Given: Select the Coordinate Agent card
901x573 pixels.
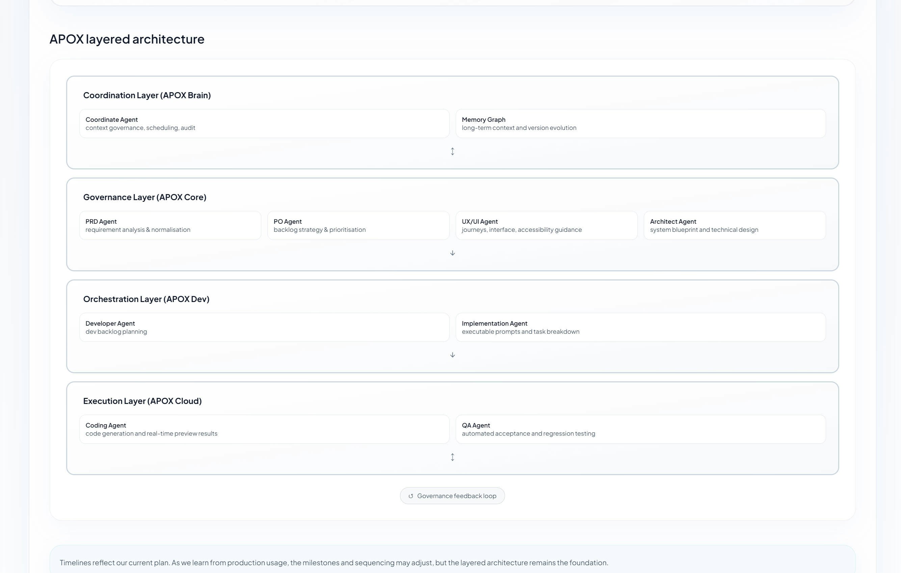Looking at the screenshot, I should 264,124.
